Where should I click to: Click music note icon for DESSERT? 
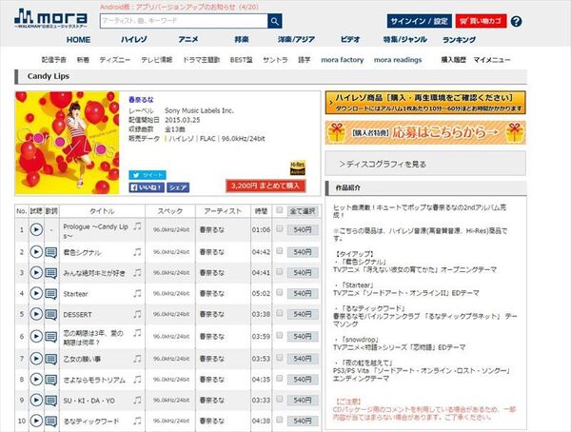pyautogui.click(x=137, y=314)
